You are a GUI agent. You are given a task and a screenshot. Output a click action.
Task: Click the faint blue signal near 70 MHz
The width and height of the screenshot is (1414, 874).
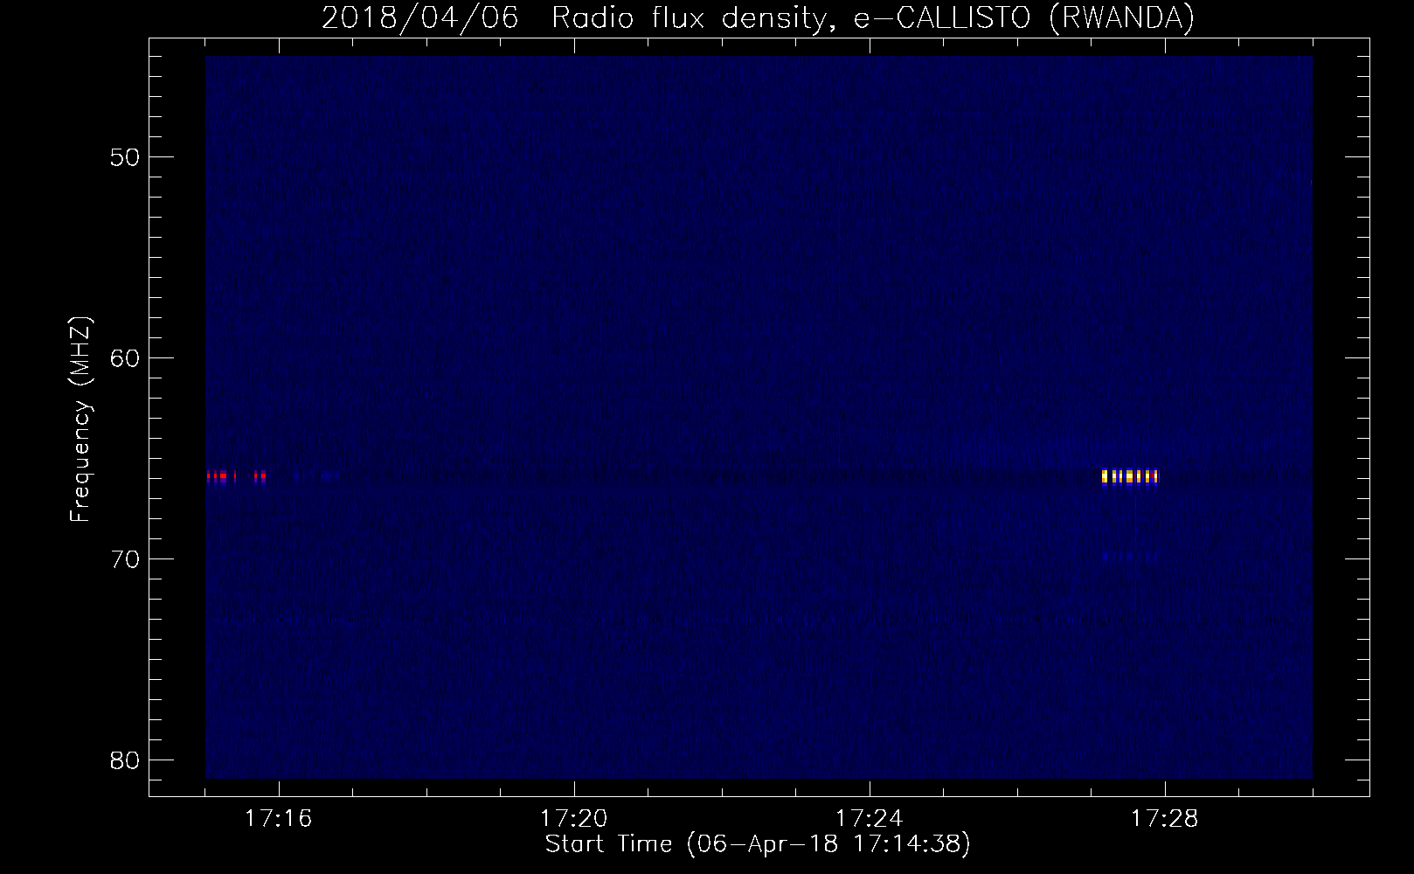1130,555
